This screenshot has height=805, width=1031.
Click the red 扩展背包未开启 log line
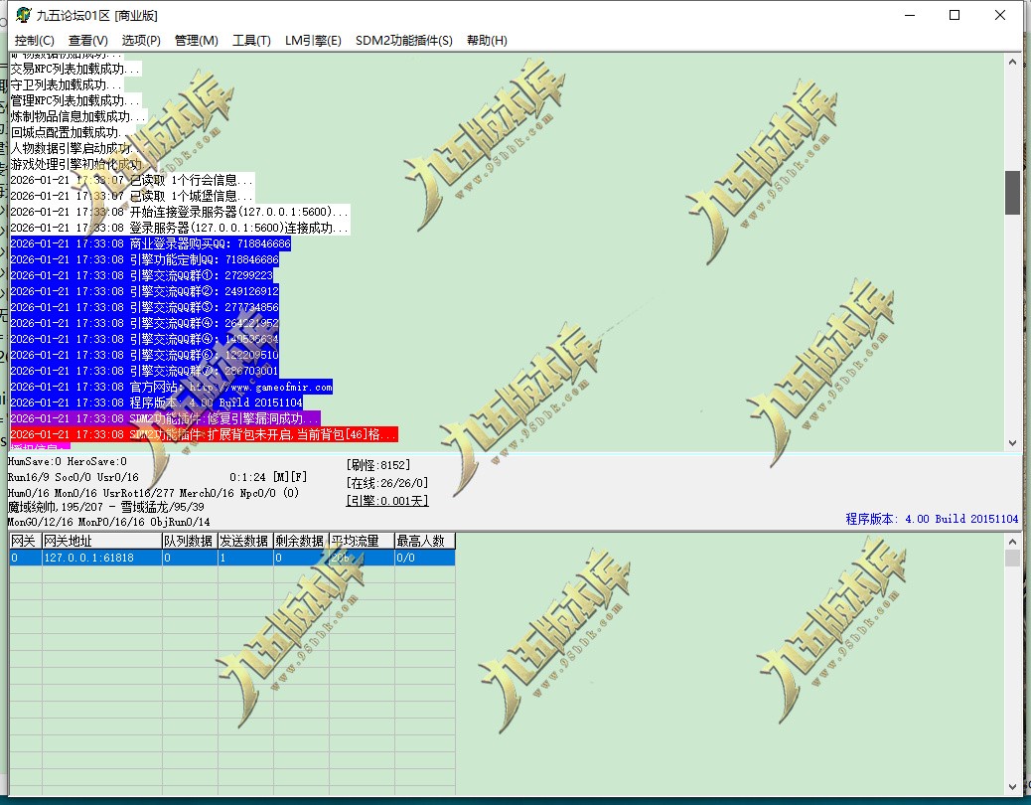pos(204,434)
